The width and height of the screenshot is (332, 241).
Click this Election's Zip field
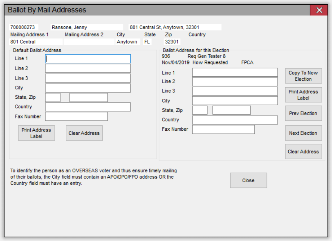(x=232, y=110)
